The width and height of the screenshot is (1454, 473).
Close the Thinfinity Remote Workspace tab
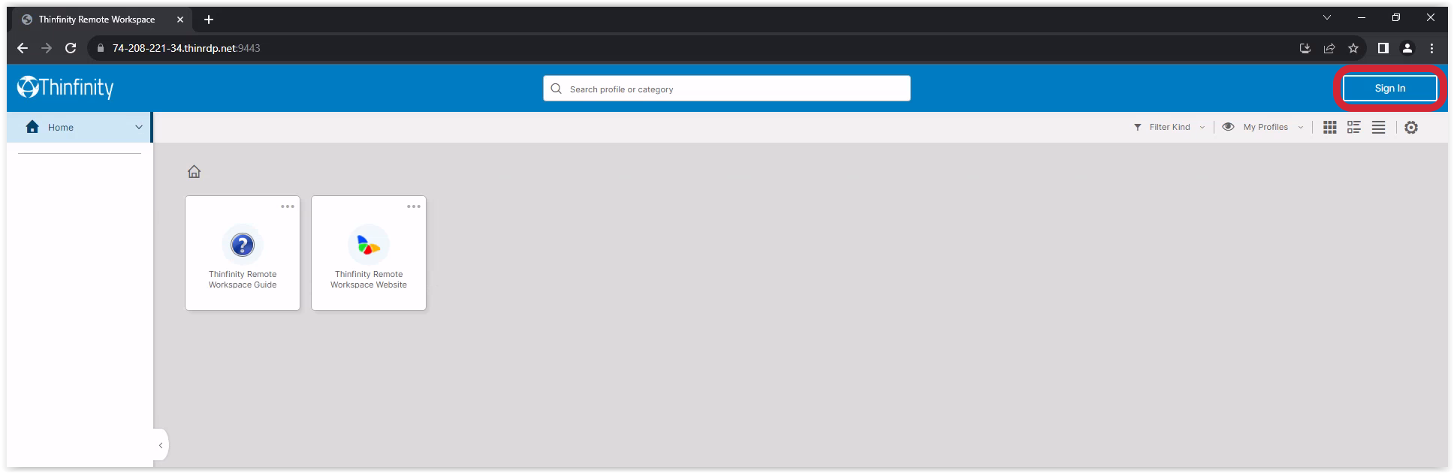[180, 20]
